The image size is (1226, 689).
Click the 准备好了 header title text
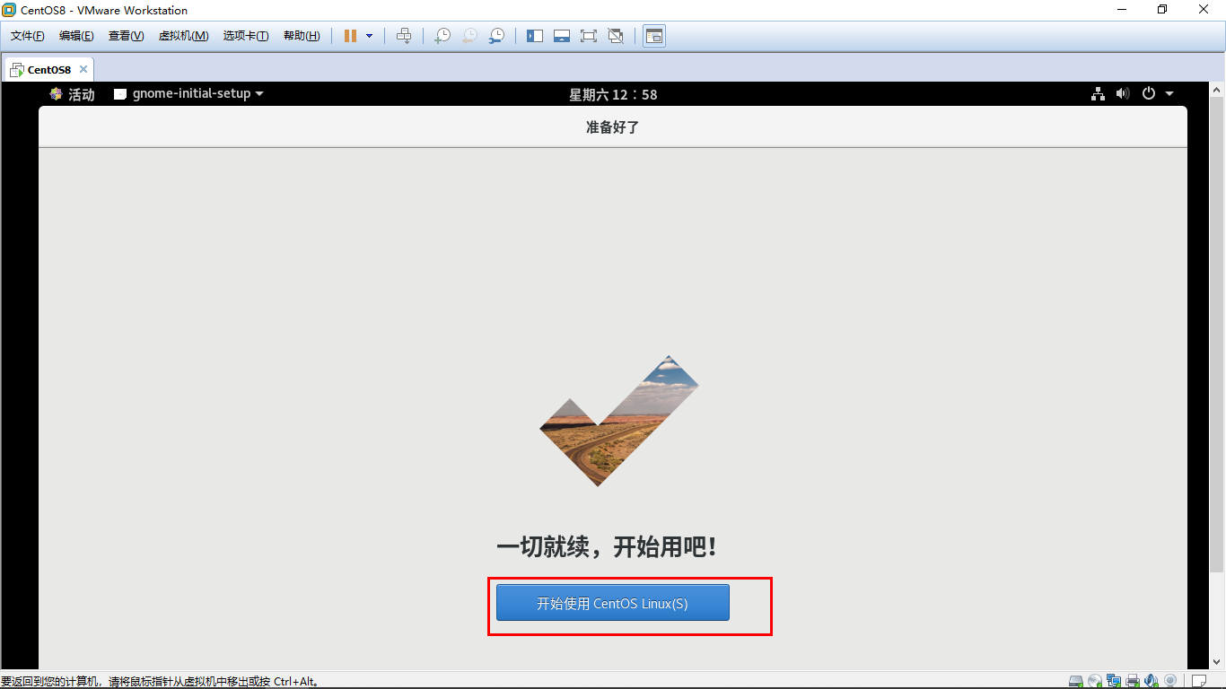pyautogui.click(x=613, y=127)
